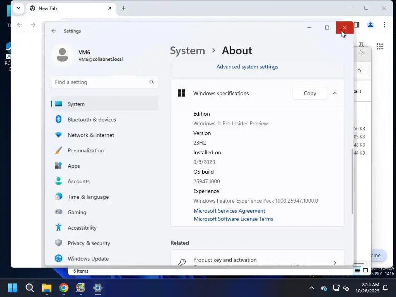The height and width of the screenshot is (297, 396).
Task: Click the Bluetooth icon in the sidebar
Action: click(58, 119)
